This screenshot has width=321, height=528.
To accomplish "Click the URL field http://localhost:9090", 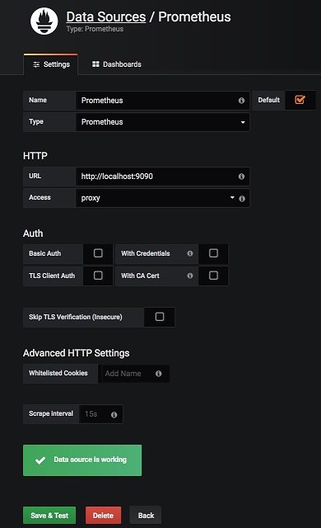I will click(162, 177).
